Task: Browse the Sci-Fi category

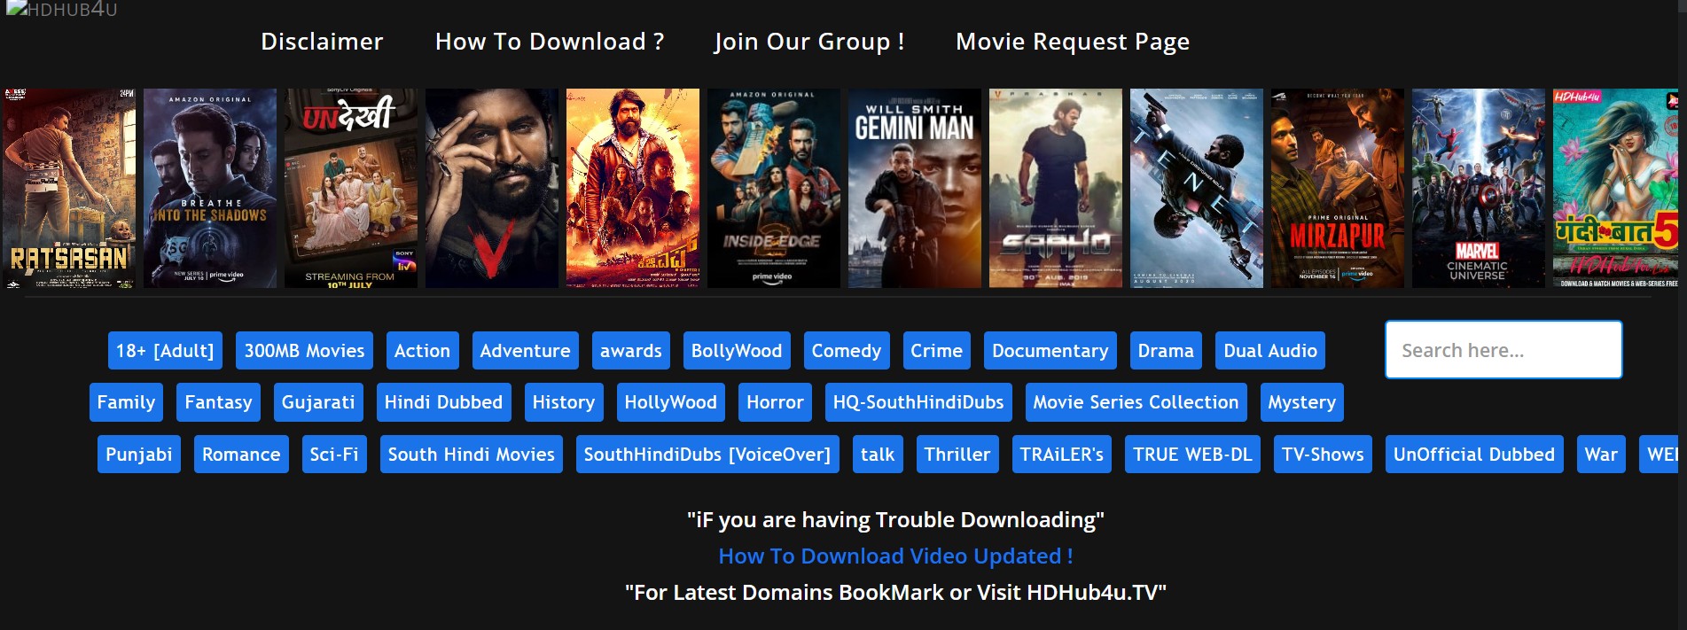Action: 334,455
